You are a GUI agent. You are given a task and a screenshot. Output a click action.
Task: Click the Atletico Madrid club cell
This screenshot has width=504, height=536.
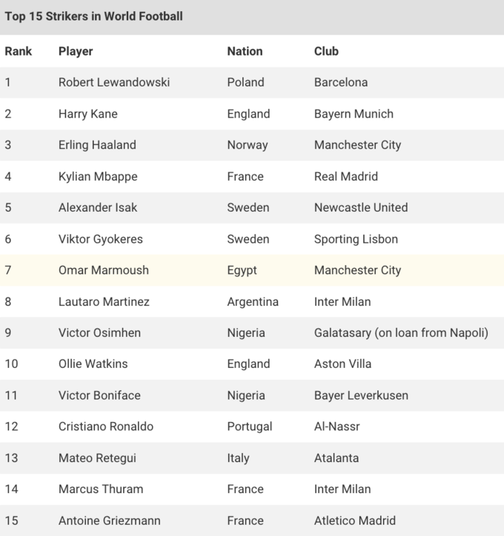[354, 520]
